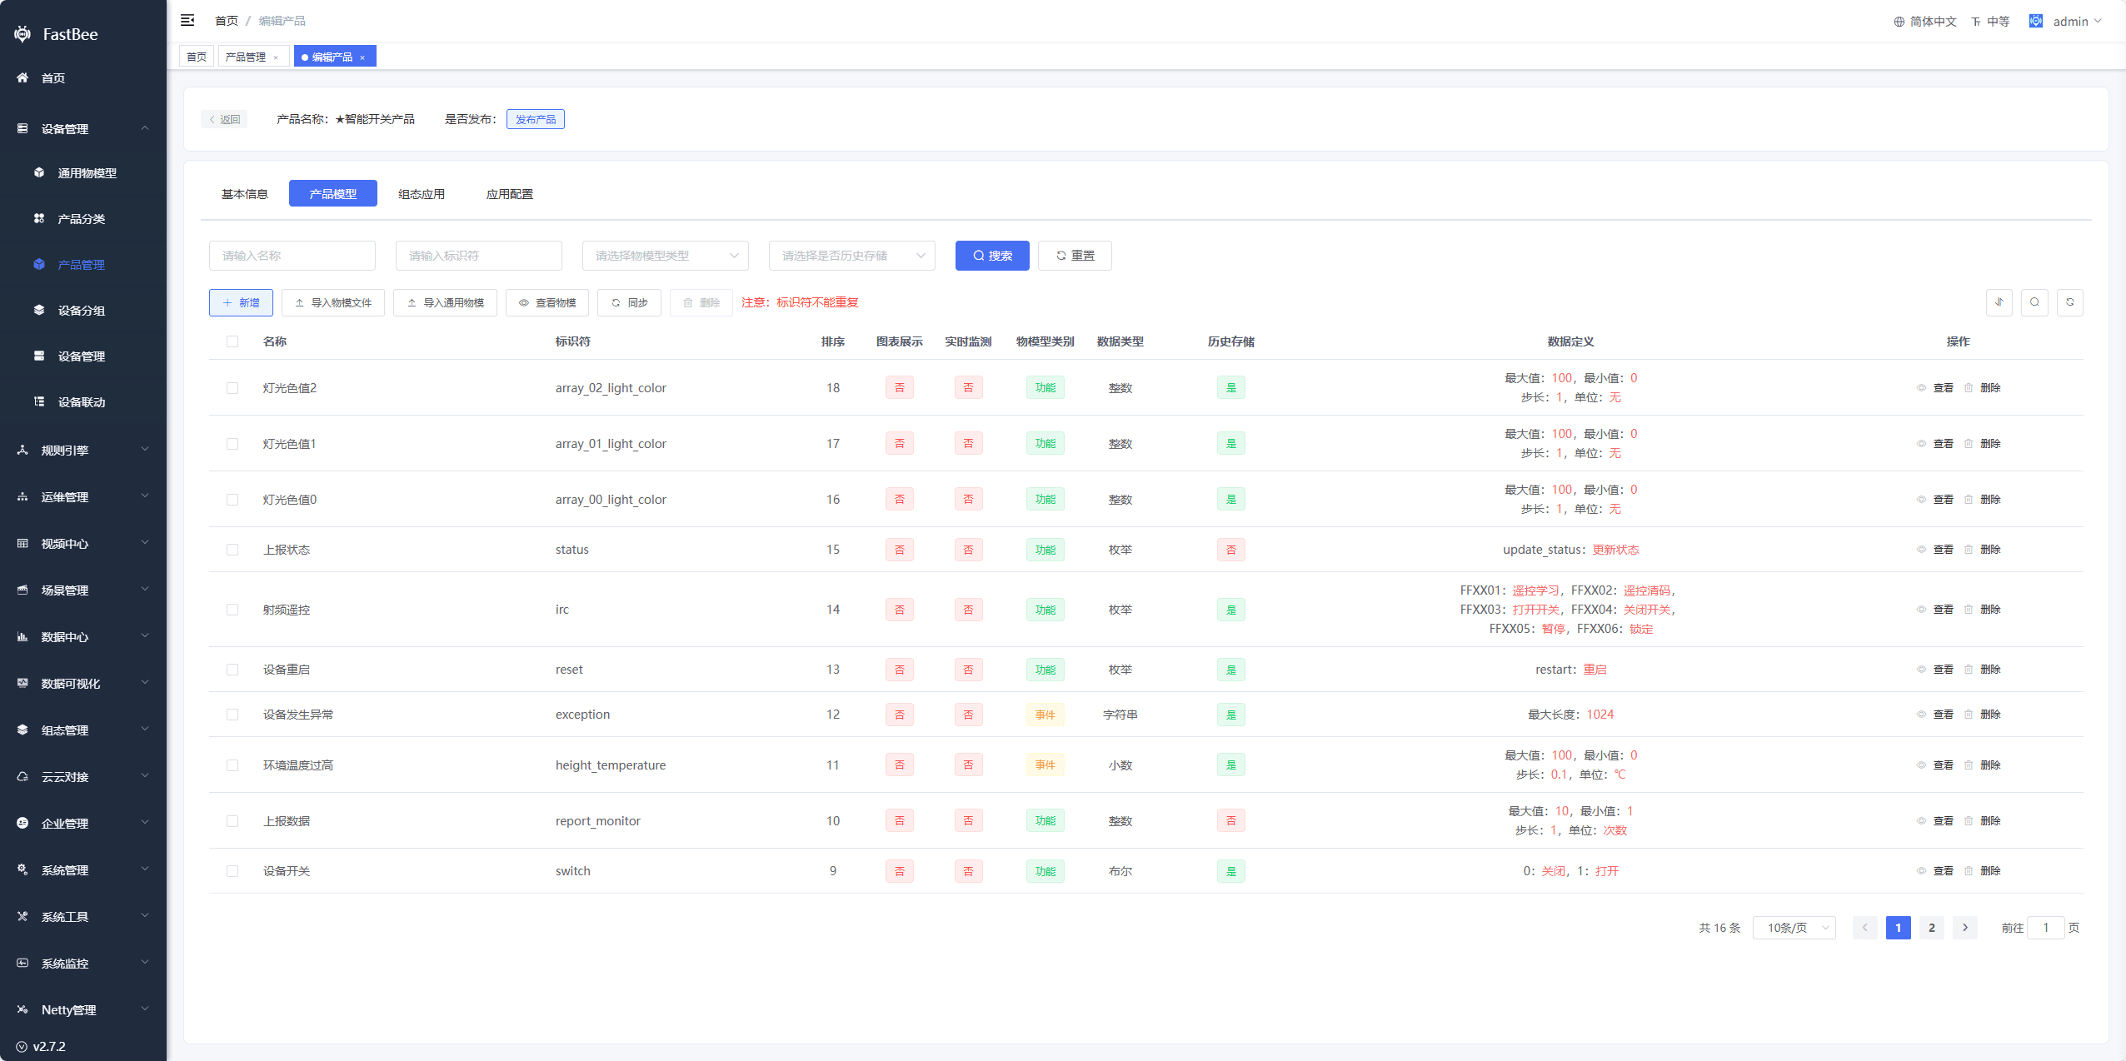Image resolution: width=2126 pixels, height=1061 pixels.
Task: Check the 上报状态 row checkbox
Action: 232,549
